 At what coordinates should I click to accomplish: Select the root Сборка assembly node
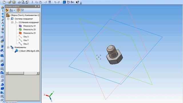25,15
